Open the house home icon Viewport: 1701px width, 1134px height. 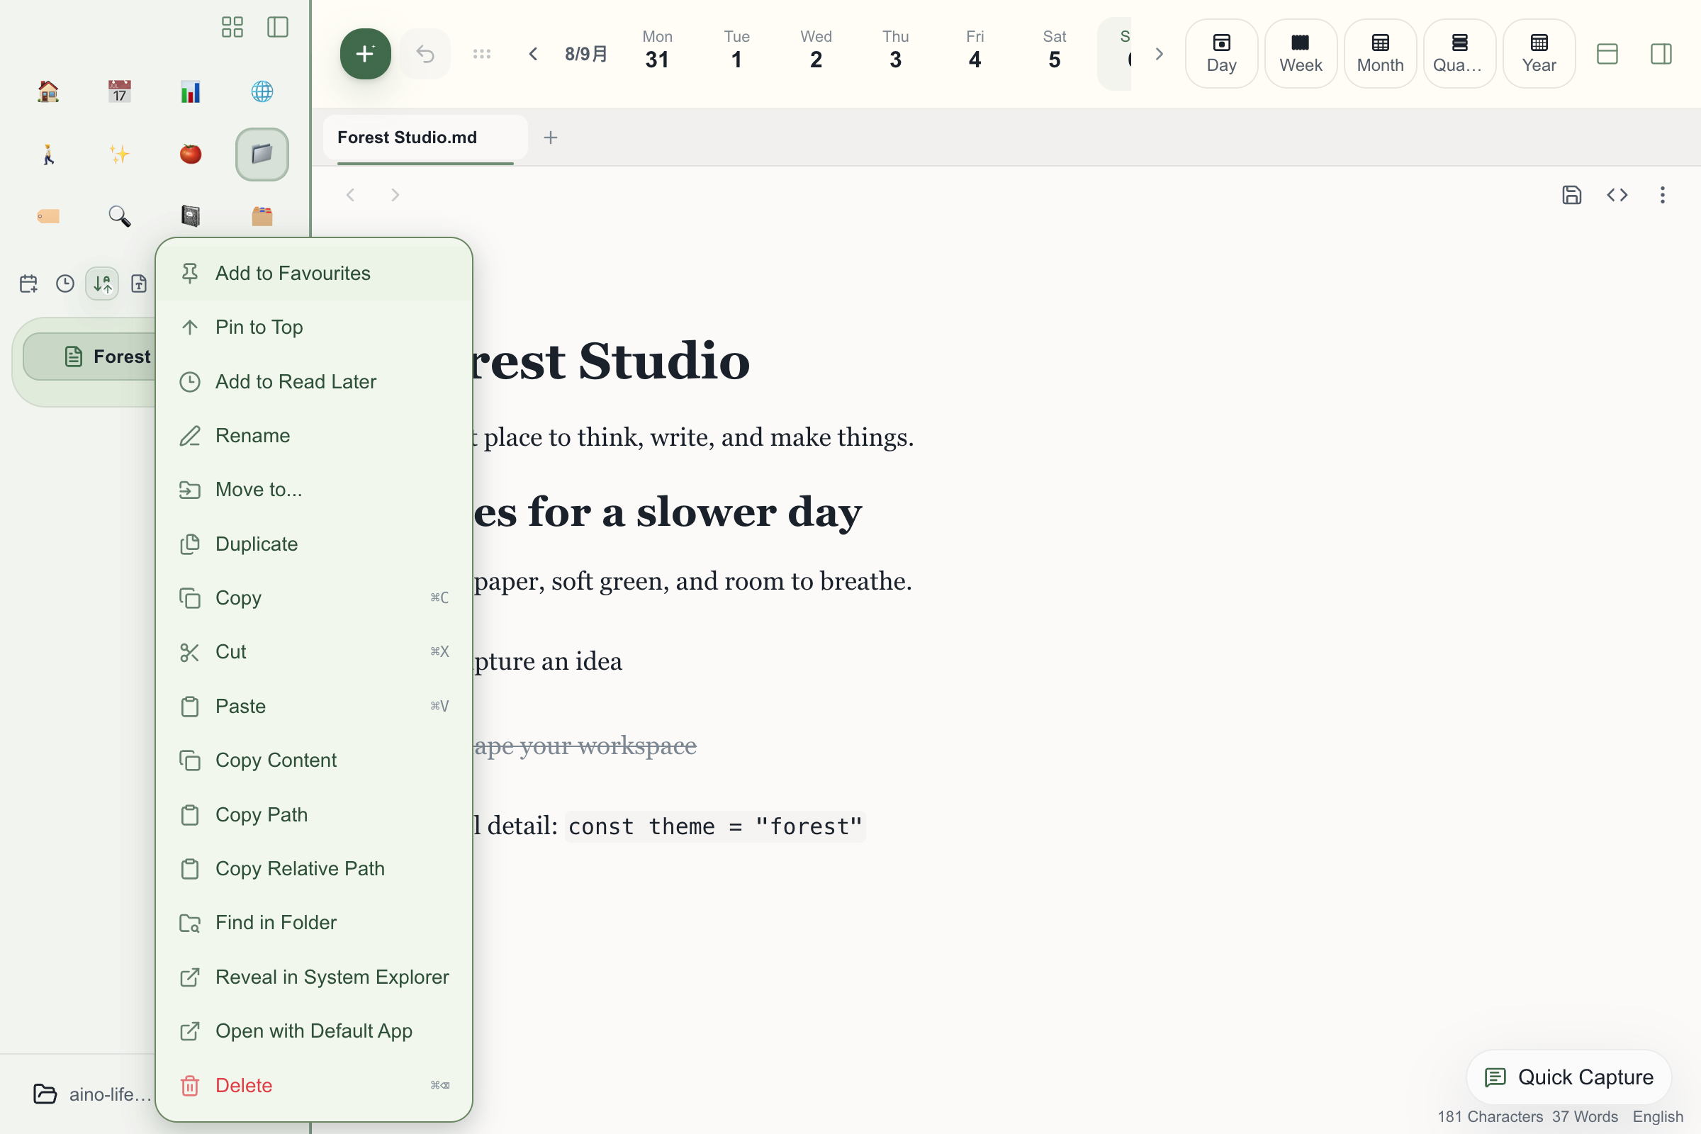click(47, 92)
